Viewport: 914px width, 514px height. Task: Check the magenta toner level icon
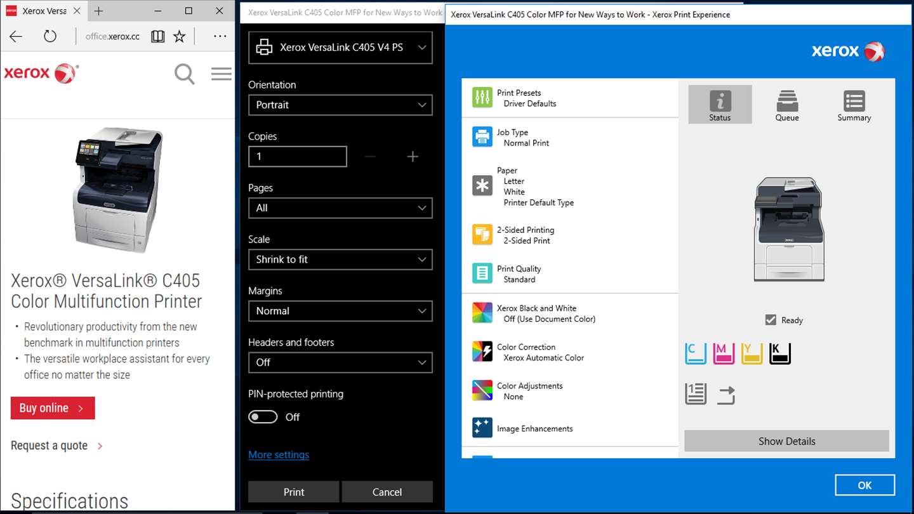(x=724, y=353)
